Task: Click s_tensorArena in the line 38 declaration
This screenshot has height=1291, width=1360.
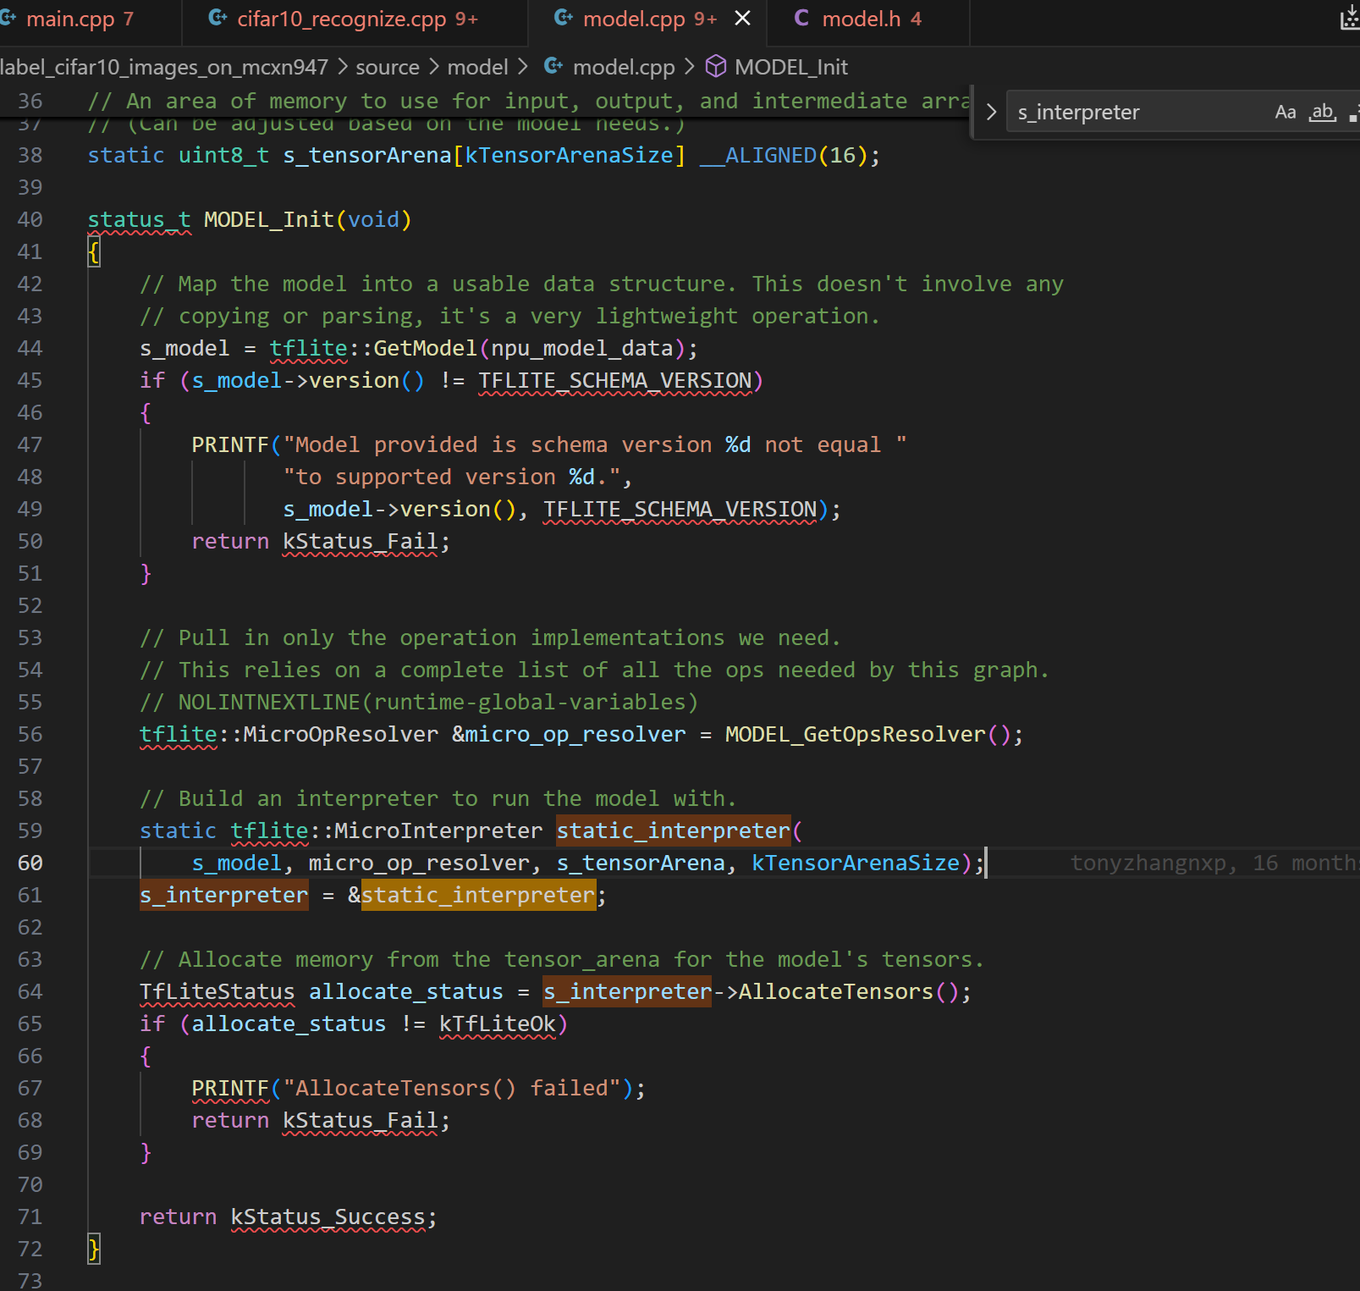Action: tap(367, 155)
